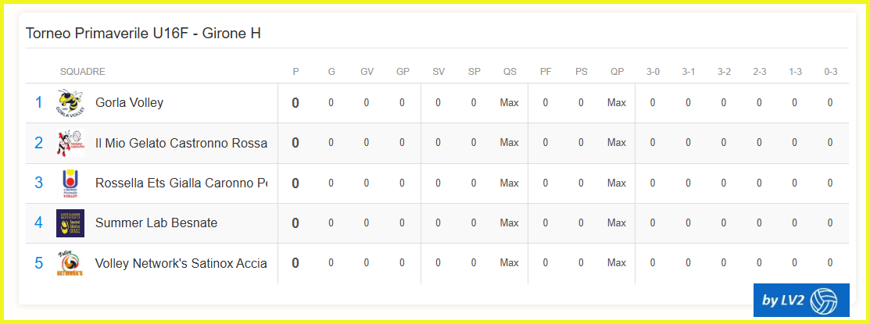Click the Gorla Volley bee logo
The height and width of the screenshot is (324, 870).
click(x=70, y=103)
